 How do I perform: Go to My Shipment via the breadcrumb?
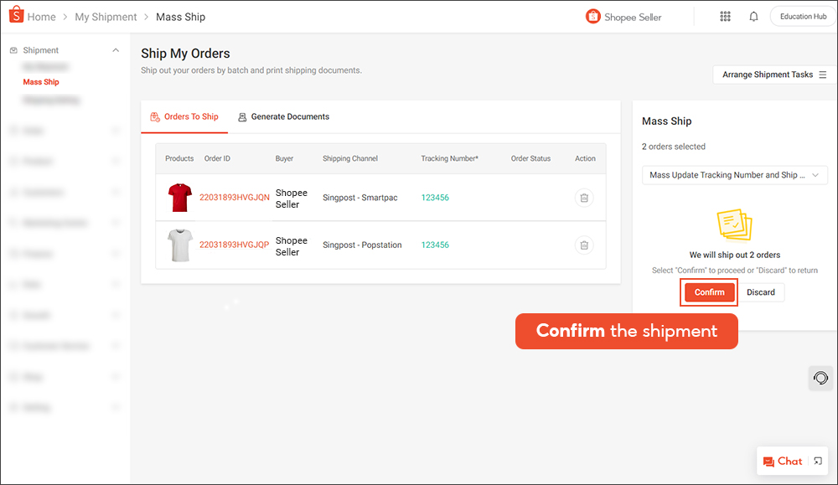(106, 16)
